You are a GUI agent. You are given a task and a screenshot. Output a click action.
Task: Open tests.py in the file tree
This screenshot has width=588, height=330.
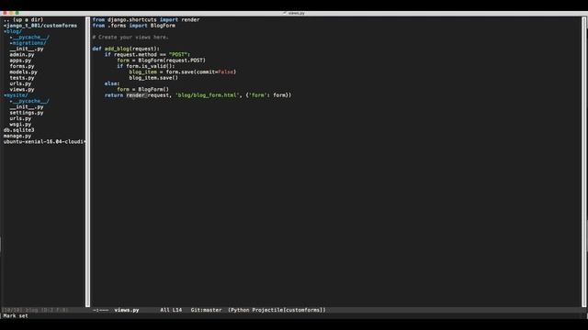click(22, 78)
